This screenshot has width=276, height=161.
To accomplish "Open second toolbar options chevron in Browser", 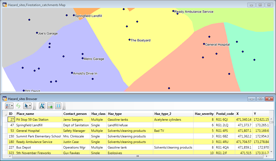I will click(x=64, y=106).
